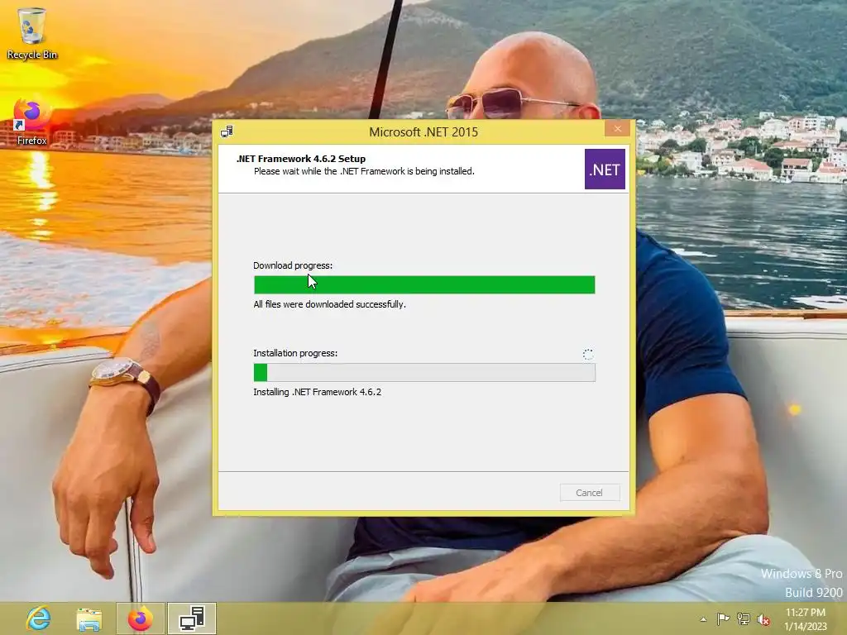Image resolution: width=847 pixels, height=635 pixels.
Task: Click the Cancel button in setup dialog
Action: [x=589, y=493]
